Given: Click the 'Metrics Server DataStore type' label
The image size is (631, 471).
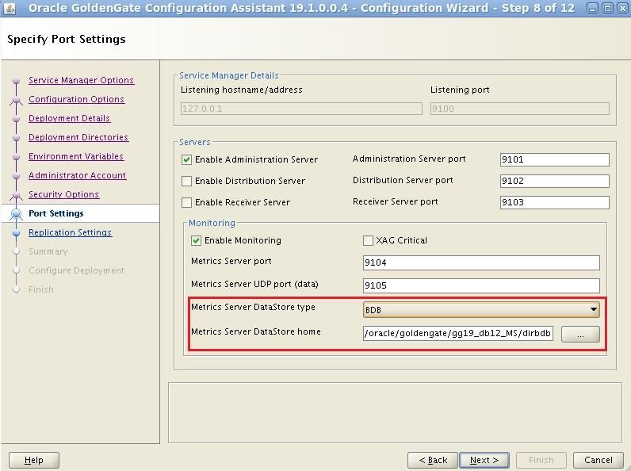Looking at the screenshot, I should point(253,307).
